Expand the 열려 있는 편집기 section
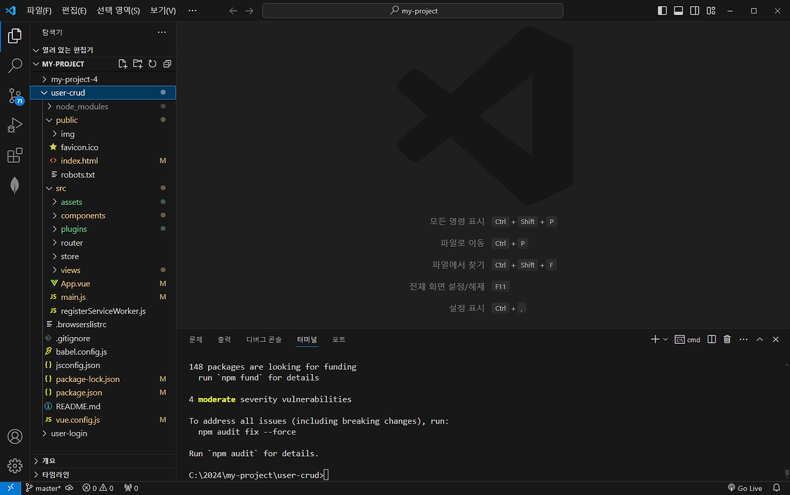This screenshot has height=495, width=790. tap(103, 50)
